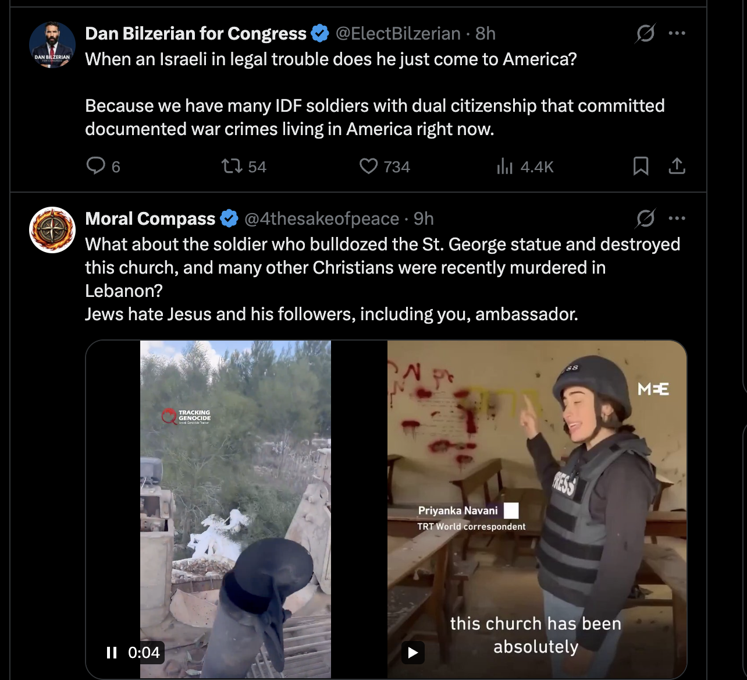The width and height of the screenshot is (747, 680).
Task: Repost the Dan Bilzerian for Congress tweet
Action: (232, 167)
